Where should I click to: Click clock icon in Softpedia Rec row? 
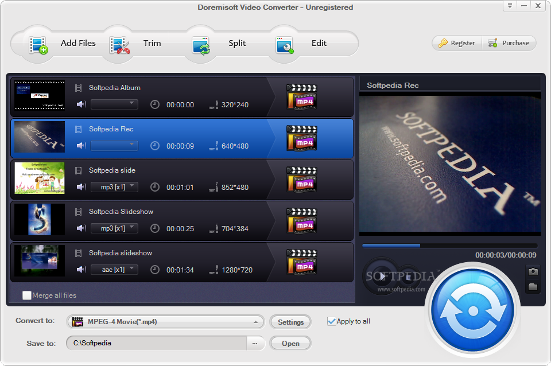point(154,146)
